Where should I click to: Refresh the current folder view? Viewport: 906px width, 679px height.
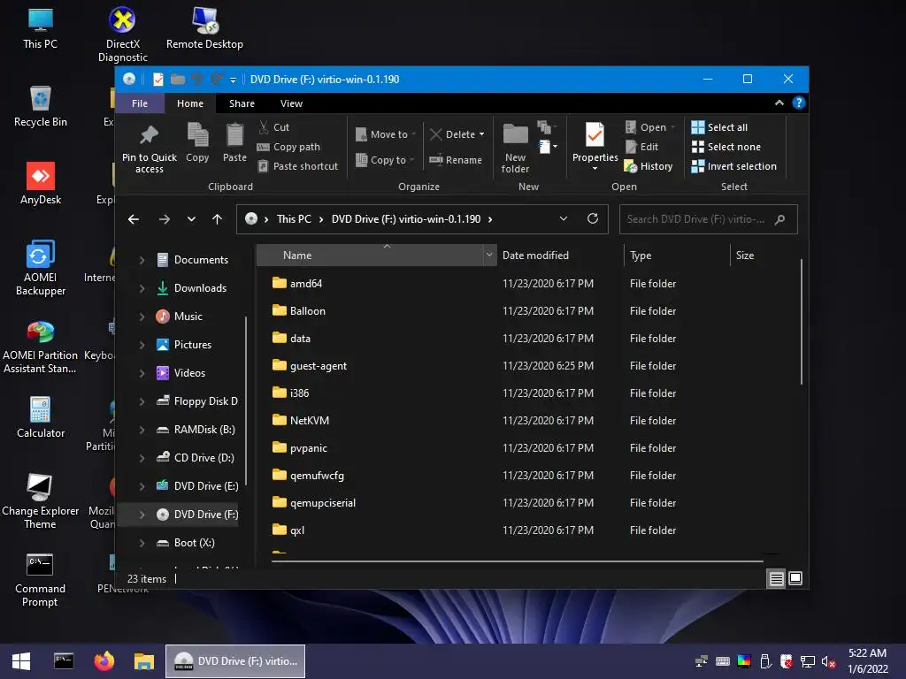[592, 219]
